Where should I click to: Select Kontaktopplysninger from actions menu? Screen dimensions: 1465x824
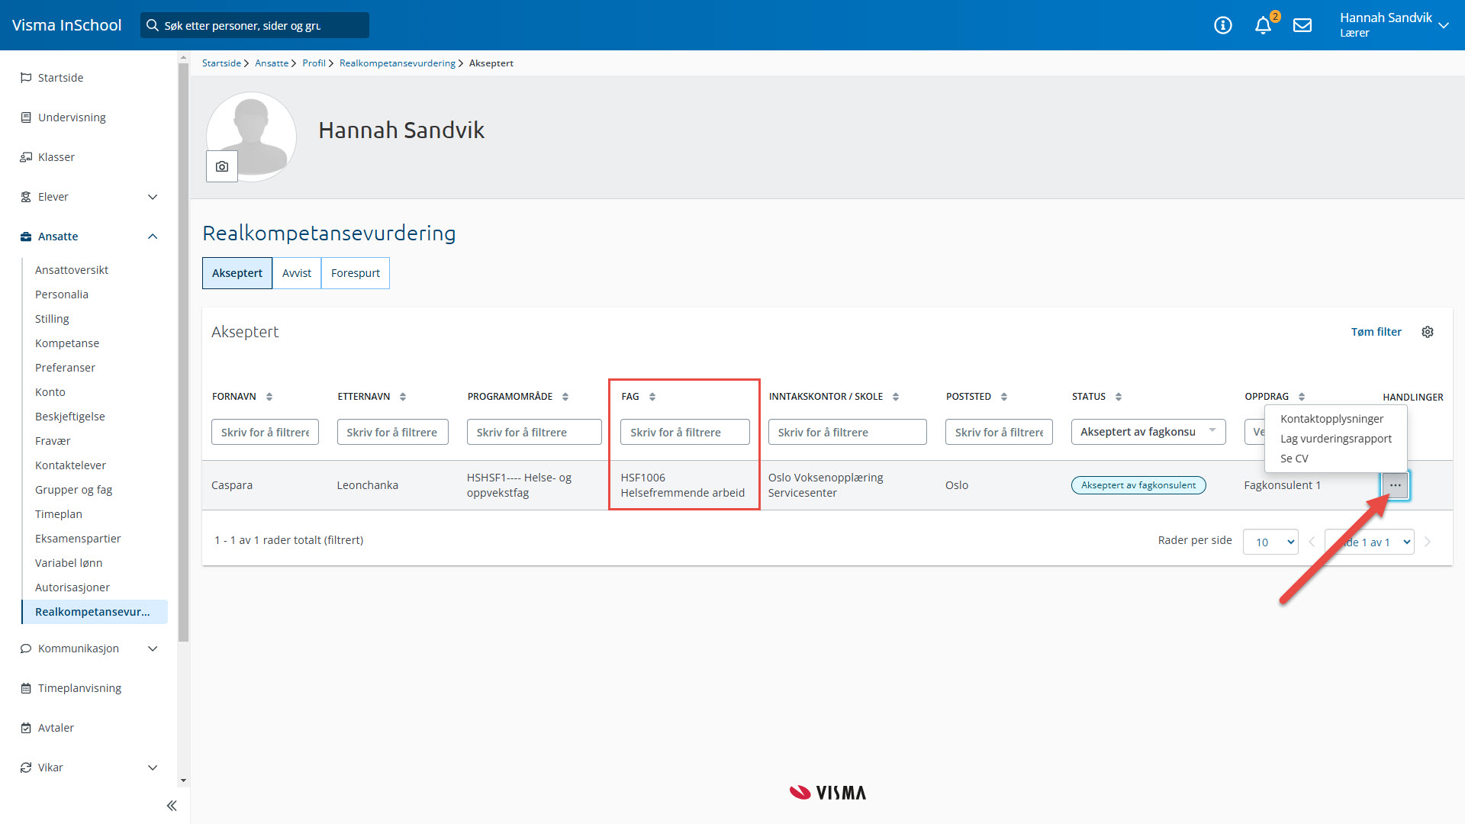1331,419
